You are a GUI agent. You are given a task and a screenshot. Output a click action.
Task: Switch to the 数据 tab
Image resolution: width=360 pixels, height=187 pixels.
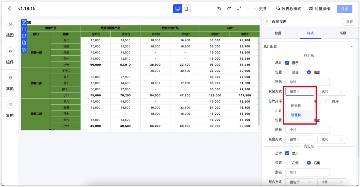coord(278,33)
